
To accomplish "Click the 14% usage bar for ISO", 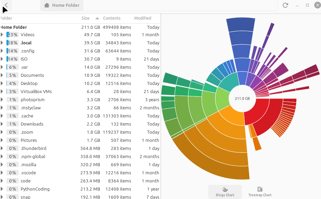I will point(12,59).
